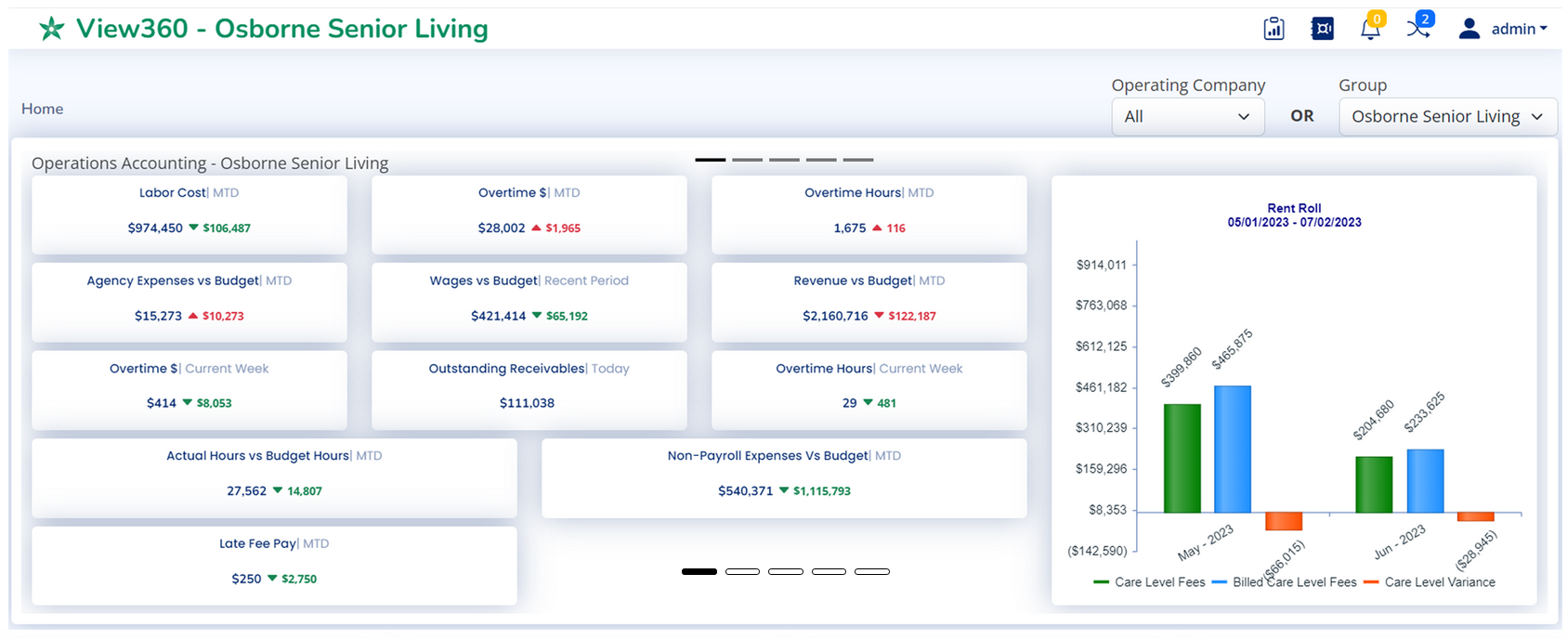Click Wages vs Budget green down arrow
This screenshot has width=1567, height=639.
click(536, 315)
